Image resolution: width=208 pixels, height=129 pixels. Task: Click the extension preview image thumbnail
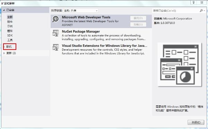(180, 64)
